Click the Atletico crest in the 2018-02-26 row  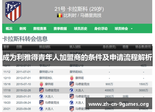[x=41, y=90]
